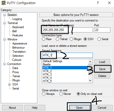The width and height of the screenshot is (114, 111).
Task: Open the Logging category
Action: [17, 19]
